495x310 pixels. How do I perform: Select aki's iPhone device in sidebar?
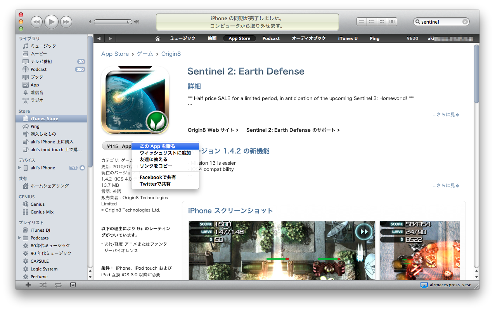pyautogui.click(x=43, y=168)
